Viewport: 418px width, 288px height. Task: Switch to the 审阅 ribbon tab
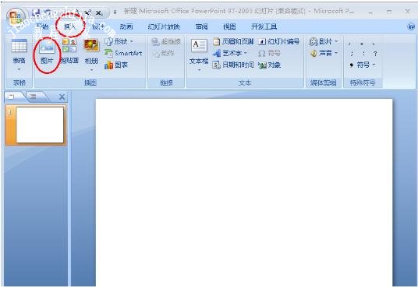click(201, 26)
